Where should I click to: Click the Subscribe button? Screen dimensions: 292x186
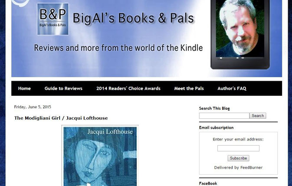(238, 158)
